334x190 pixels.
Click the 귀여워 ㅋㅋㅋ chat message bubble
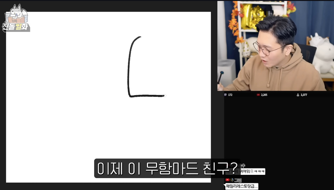point(251,172)
